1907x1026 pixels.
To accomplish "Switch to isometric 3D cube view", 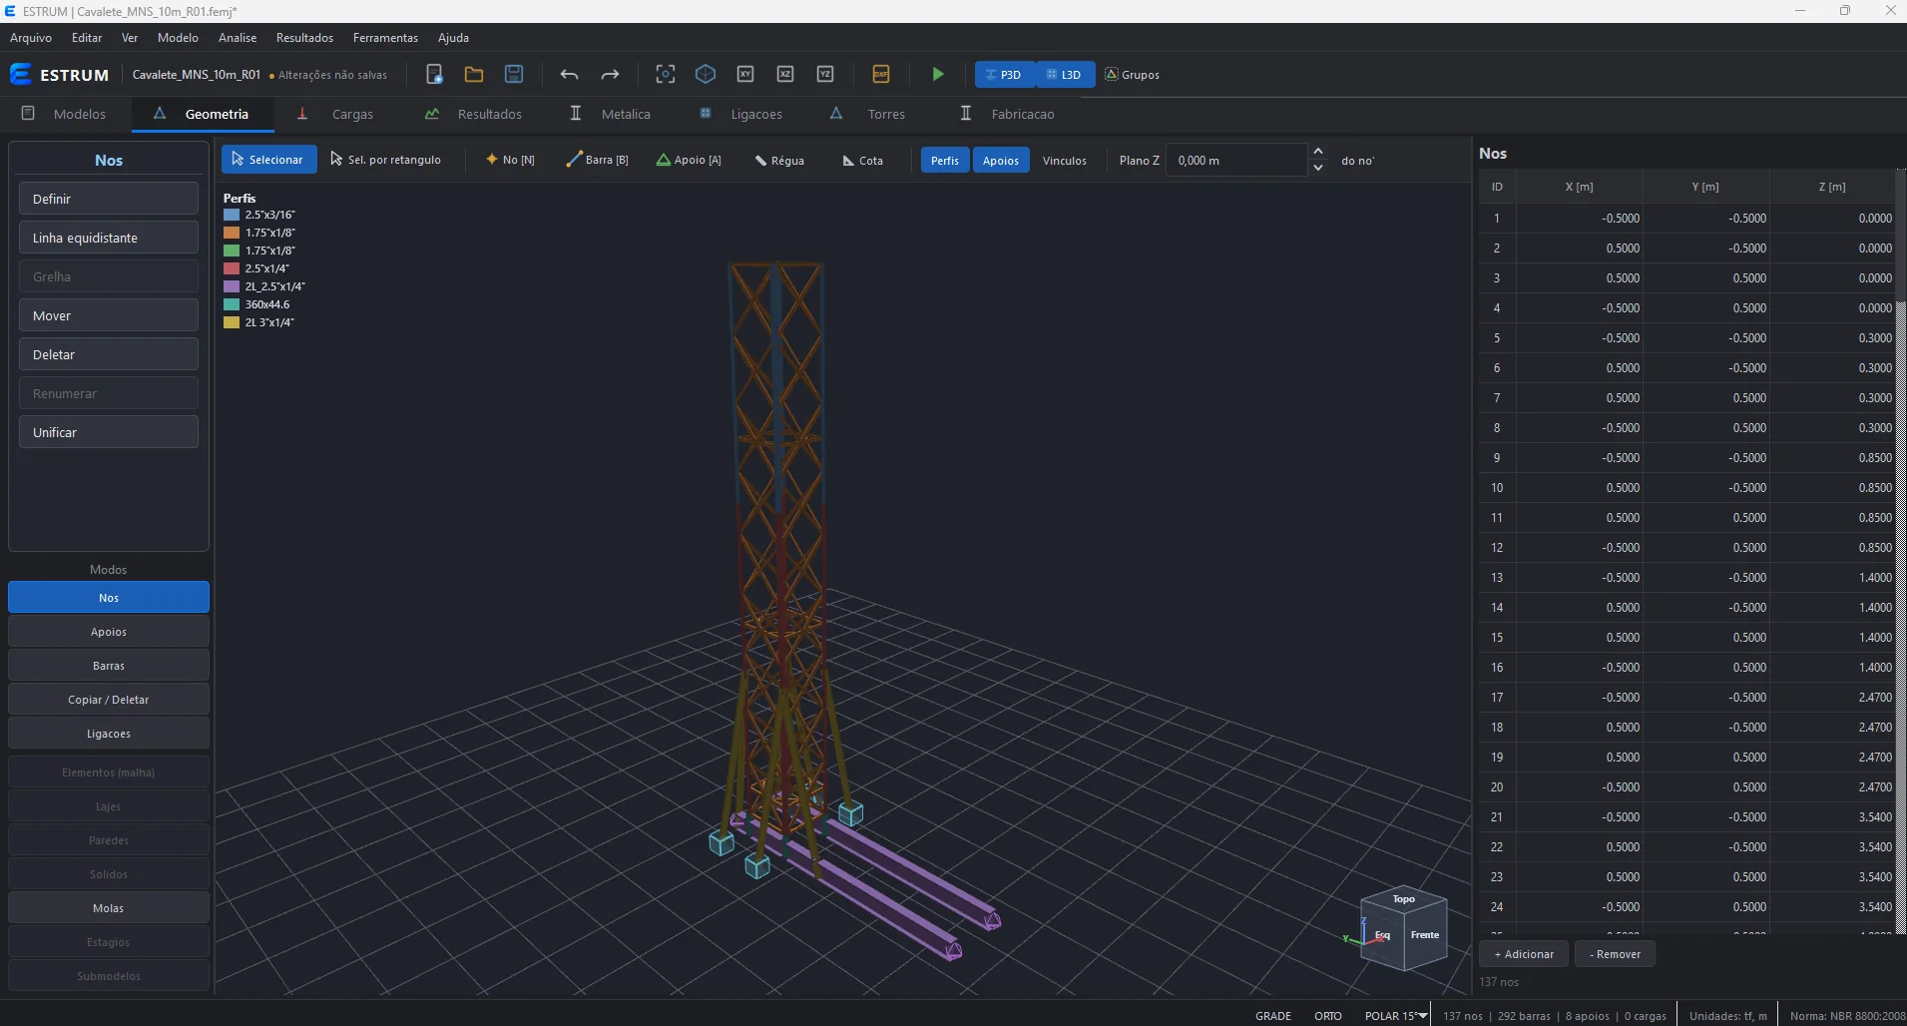I will tap(706, 74).
